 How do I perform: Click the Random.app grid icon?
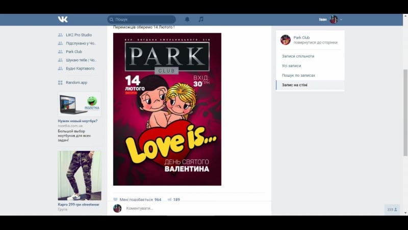pos(60,83)
